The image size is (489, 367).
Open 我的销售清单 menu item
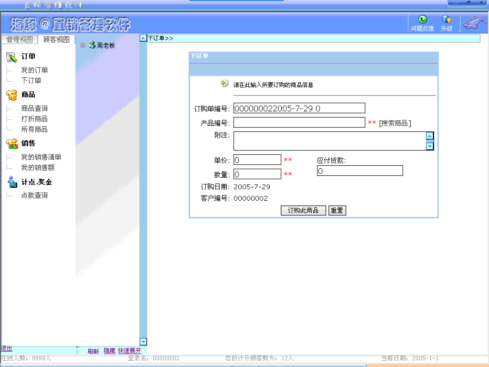tap(41, 157)
